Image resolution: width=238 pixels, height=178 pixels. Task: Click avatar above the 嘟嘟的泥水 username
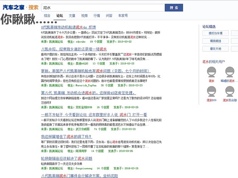pos(230,72)
